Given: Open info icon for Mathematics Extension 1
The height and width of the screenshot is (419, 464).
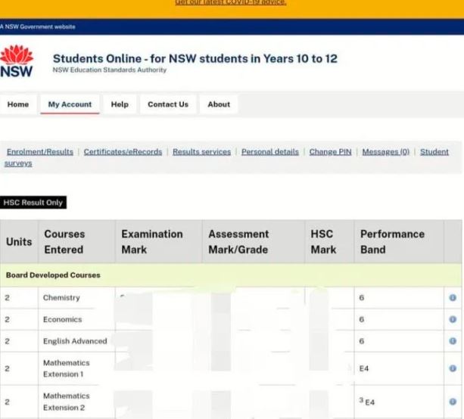Looking at the screenshot, I should click(453, 368).
